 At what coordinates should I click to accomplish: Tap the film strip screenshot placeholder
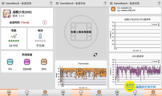81,32
